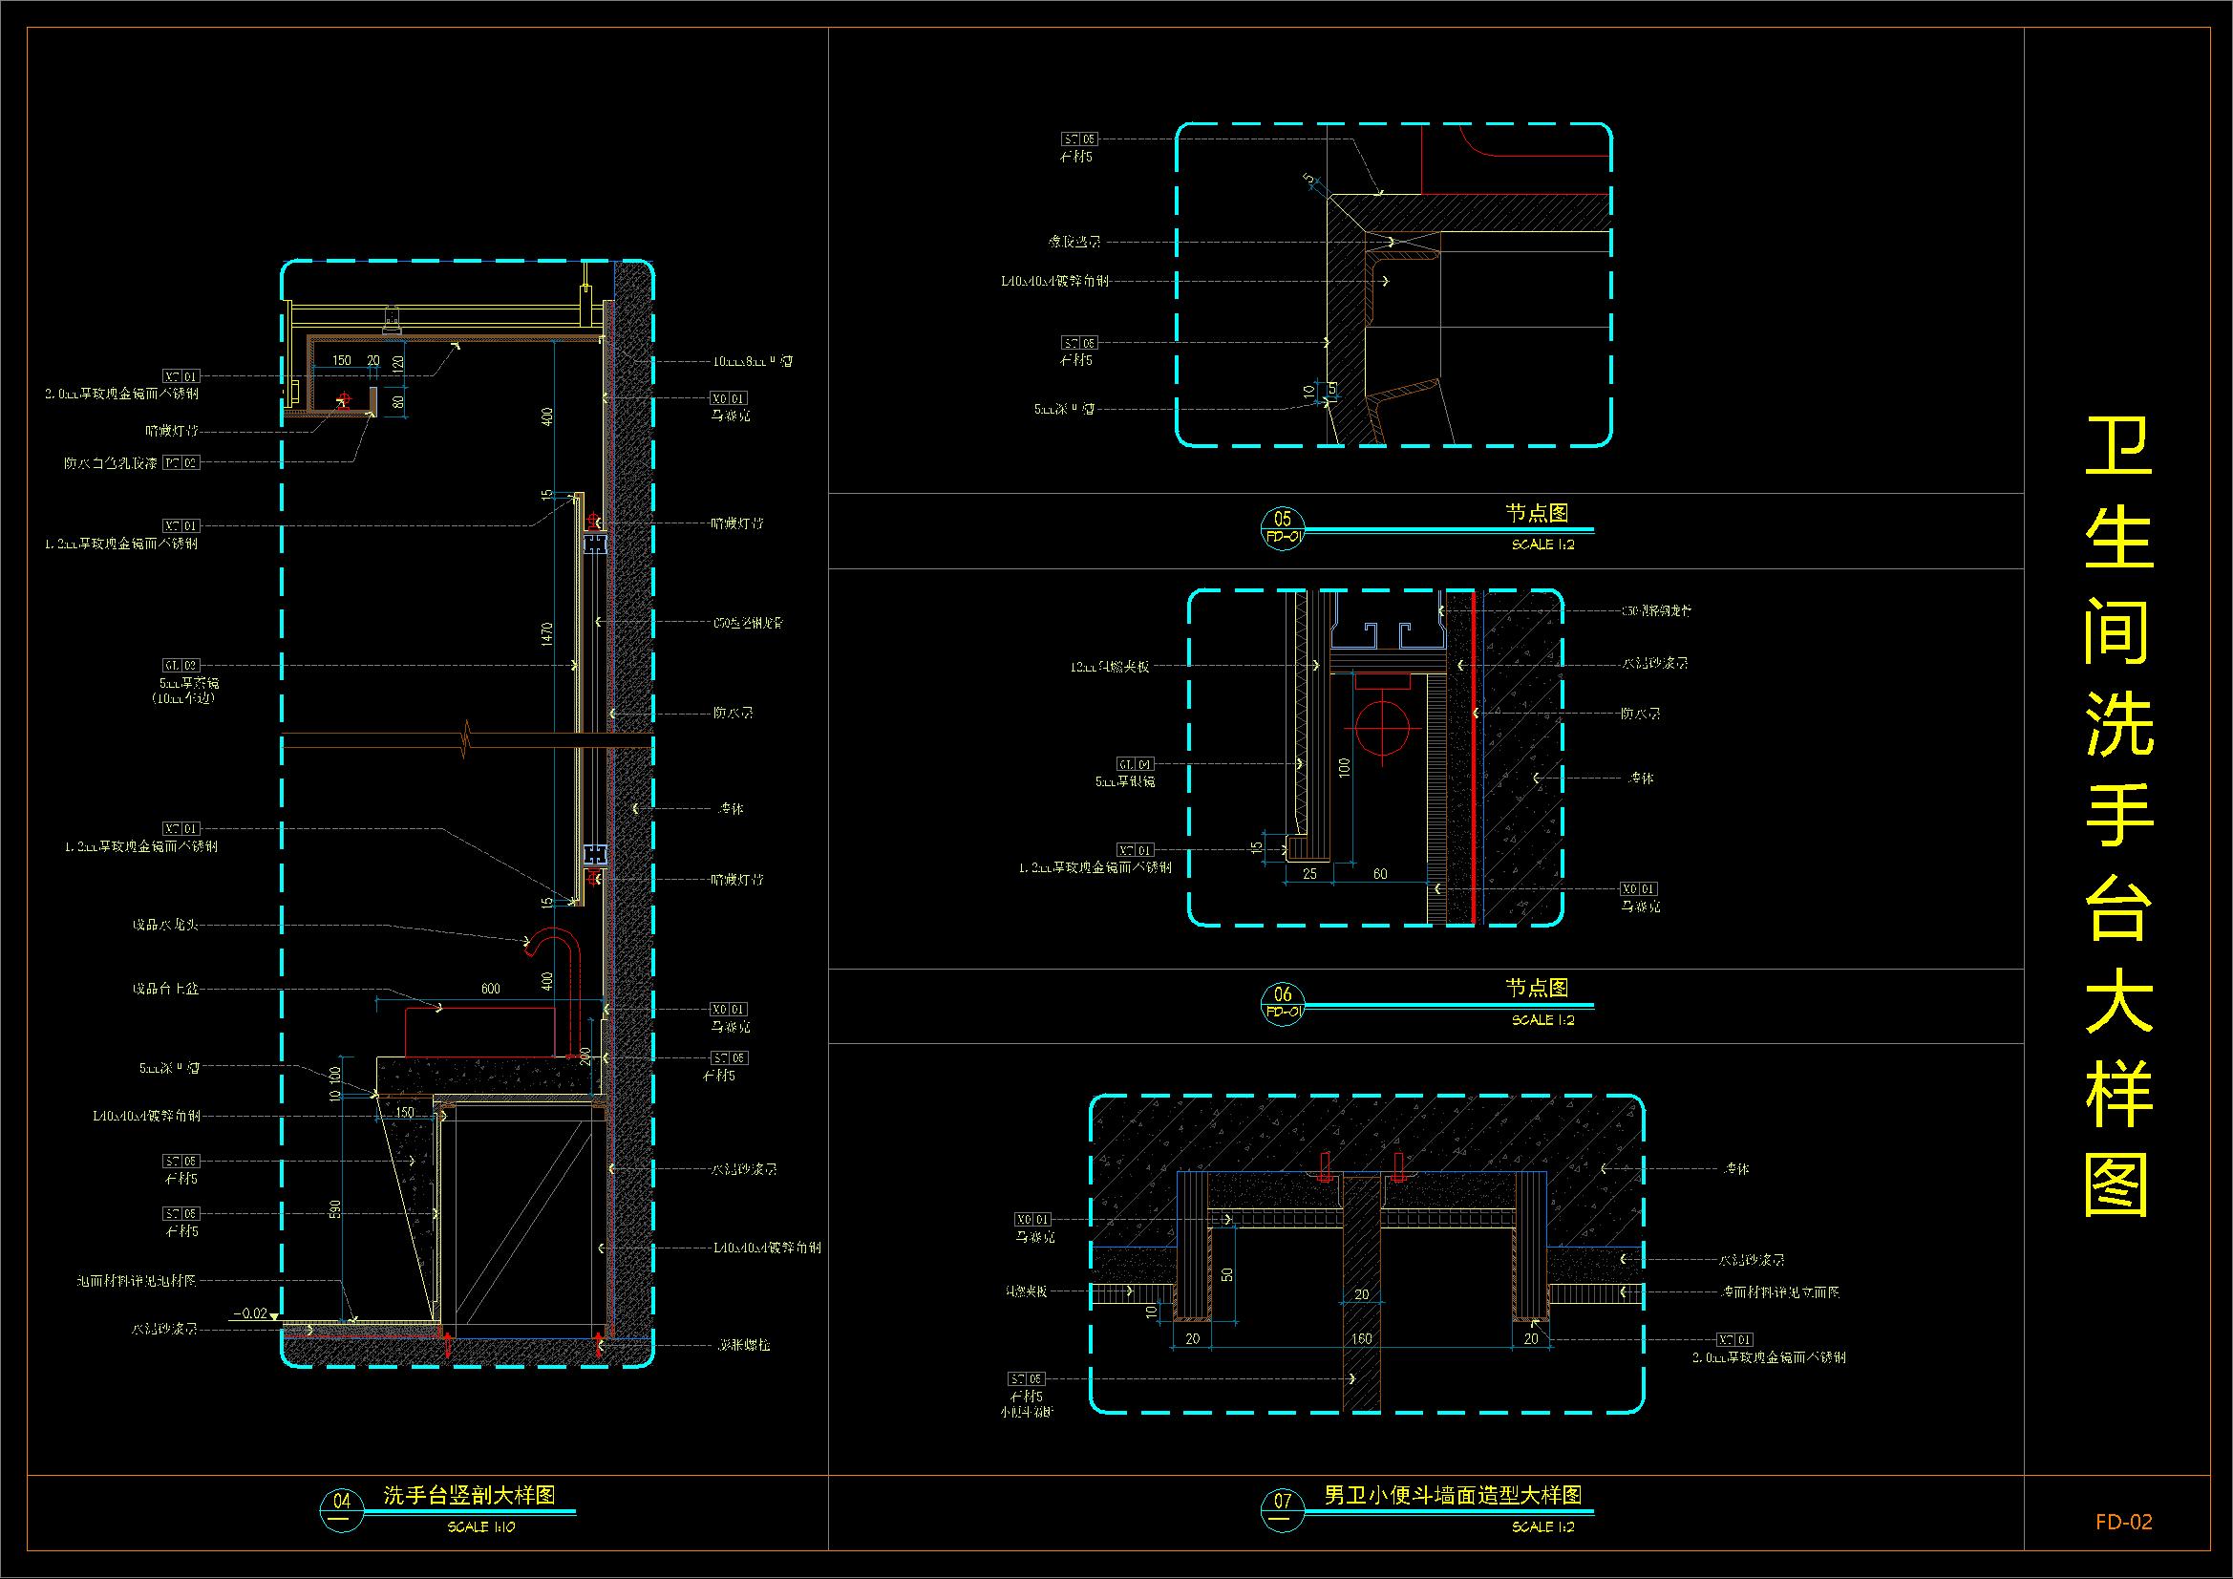2233x1579 pixels.
Task: Click the 成品台上盆 basin label
Action: (165, 989)
